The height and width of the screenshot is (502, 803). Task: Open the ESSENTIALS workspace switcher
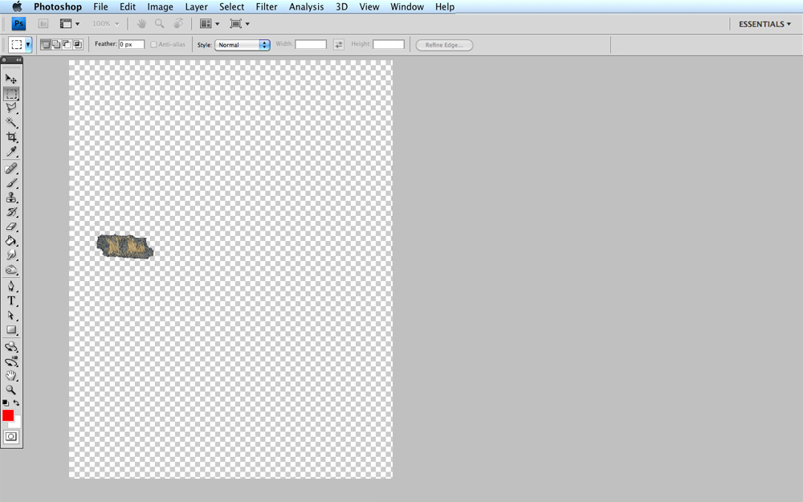point(763,23)
